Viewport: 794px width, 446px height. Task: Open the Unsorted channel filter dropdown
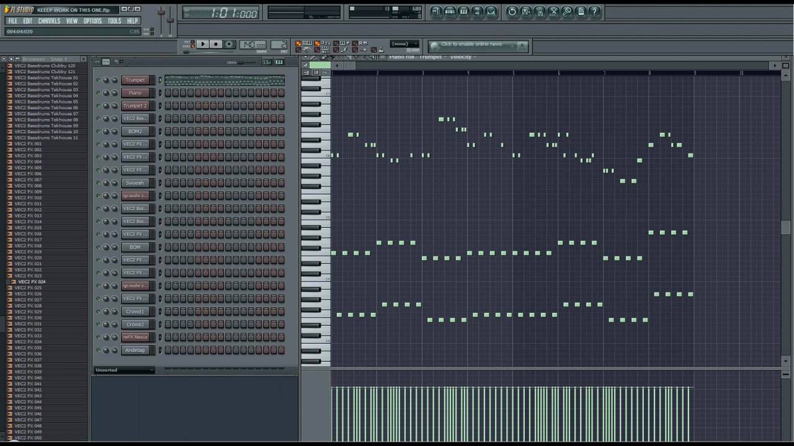124,370
